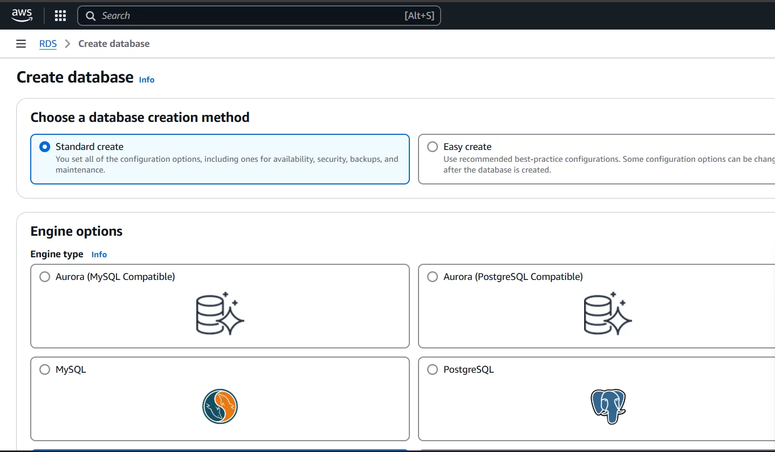This screenshot has height=452, width=775.
Task: Click the search magnifier icon
Action: [91, 16]
